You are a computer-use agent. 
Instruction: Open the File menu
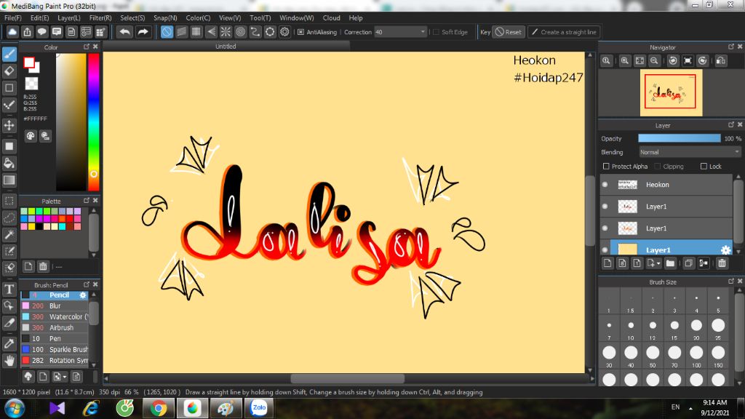[x=13, y=18]
